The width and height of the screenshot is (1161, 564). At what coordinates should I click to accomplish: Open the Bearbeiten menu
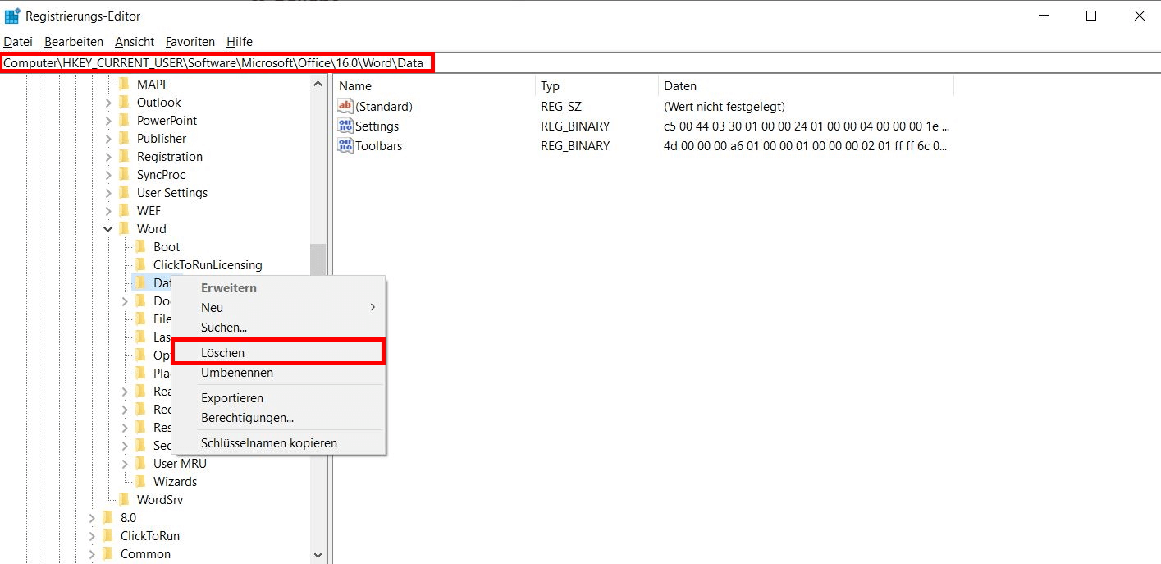[74, 42]
